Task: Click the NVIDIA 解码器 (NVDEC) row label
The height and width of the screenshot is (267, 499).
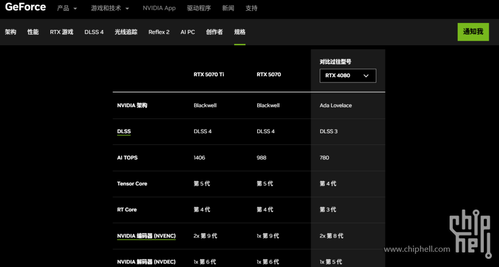Action: tap(147, 262)
